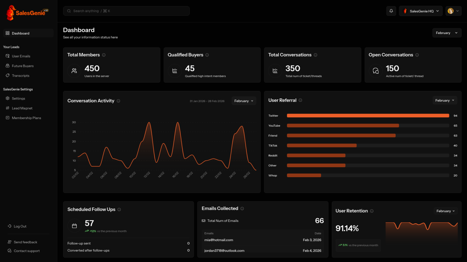Click the Scheduled Follow Ups calendar icon
The height and width of the screenshot is (262, 467).
(74, 225)
